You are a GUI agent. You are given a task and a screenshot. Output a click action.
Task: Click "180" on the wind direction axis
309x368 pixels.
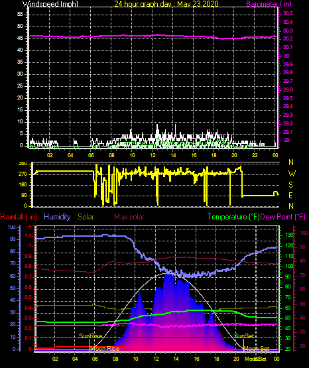pyautogui.click(x=23, y=185)
